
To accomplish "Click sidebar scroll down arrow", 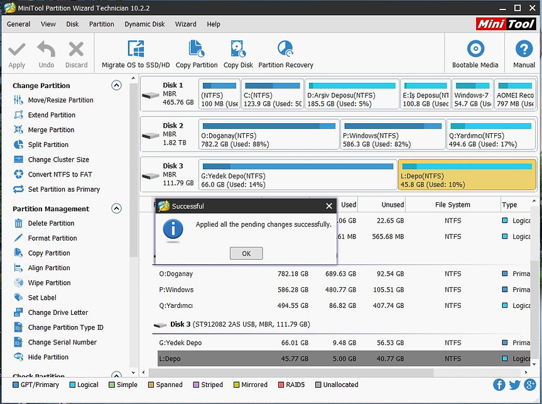I will [x=133, y=373].
